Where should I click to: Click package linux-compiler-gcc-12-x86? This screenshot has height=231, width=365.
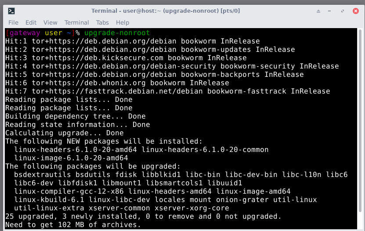[x=69, y=191]
